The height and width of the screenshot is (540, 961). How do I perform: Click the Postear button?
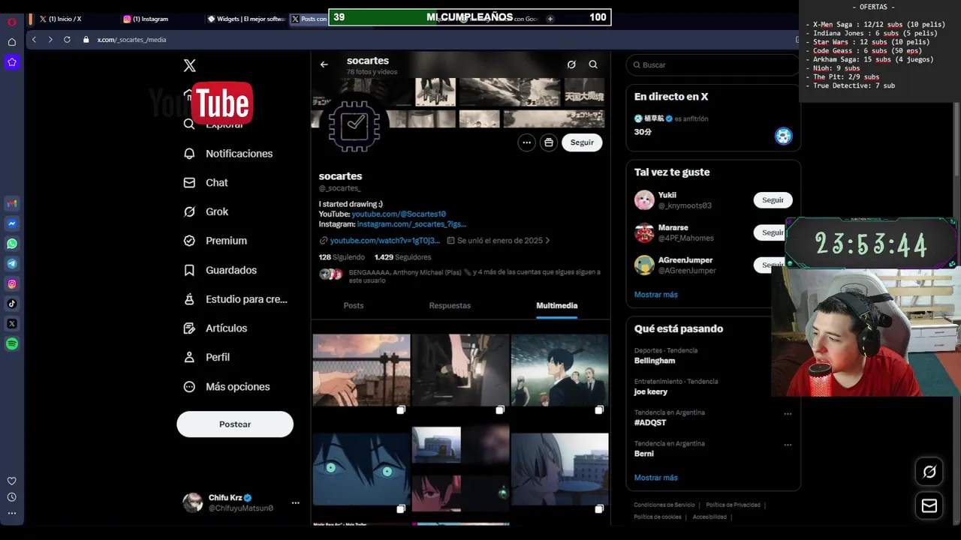(235, 424)
